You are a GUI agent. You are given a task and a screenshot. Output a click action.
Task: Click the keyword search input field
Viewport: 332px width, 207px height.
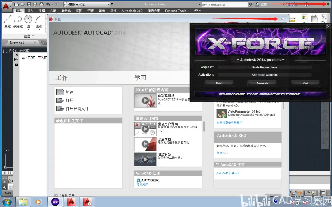224,4
